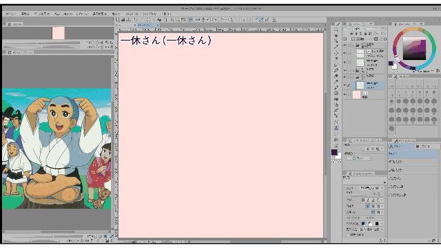Hide the selected blue-highlighted layer
The height and width of the screenshot is (248, 441).
(345, 85)
